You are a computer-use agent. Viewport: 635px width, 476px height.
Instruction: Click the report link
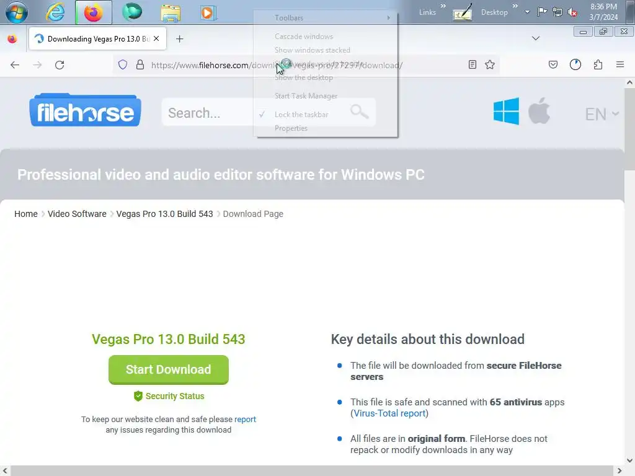[x=245, y=420]
